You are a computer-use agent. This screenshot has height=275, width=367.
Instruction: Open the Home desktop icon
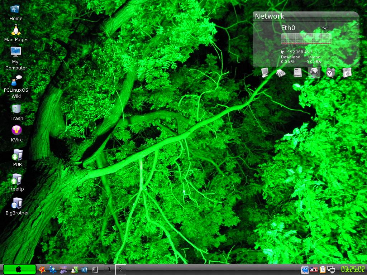(14, 9)
